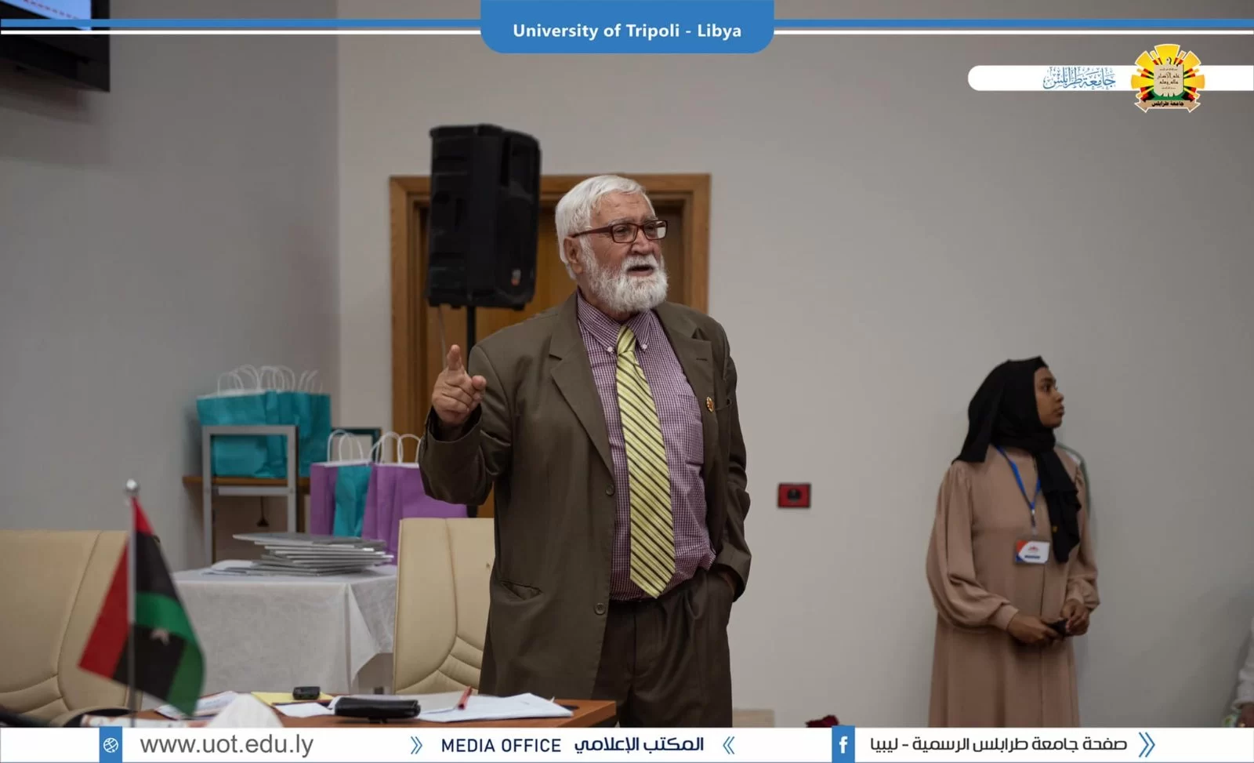The height and width of the screenshot is (763, 1254).
Task: Click the red wall switch plate
Action: [x=793, y=495]
